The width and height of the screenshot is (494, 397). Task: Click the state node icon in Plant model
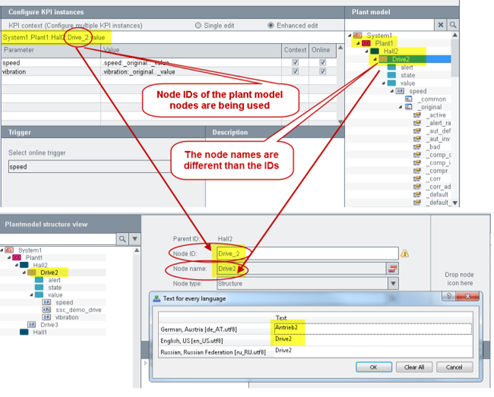click(391, 75)
